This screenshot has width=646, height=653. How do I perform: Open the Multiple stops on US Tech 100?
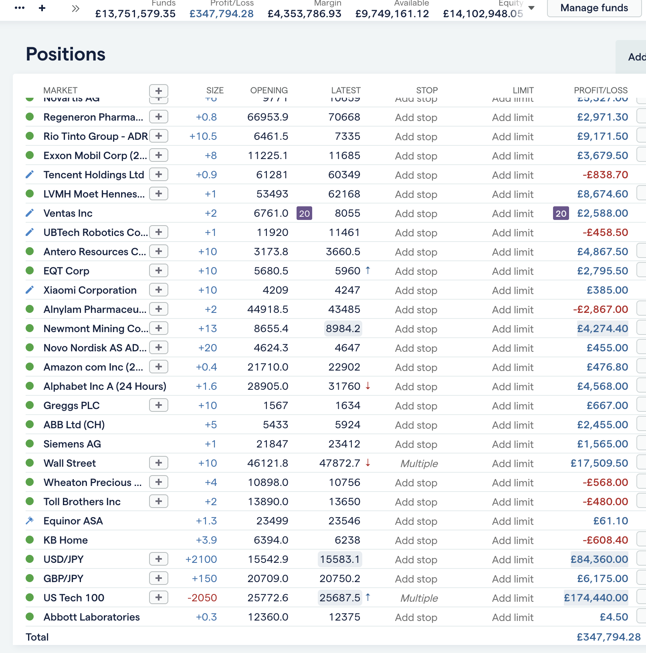coord(419,598)
